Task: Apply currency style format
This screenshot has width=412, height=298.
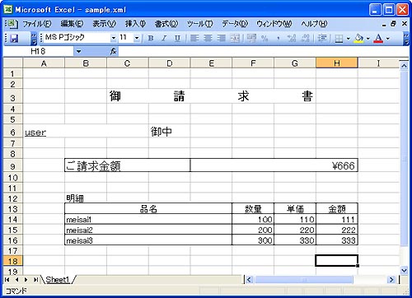Action: [x=251, y=38]
